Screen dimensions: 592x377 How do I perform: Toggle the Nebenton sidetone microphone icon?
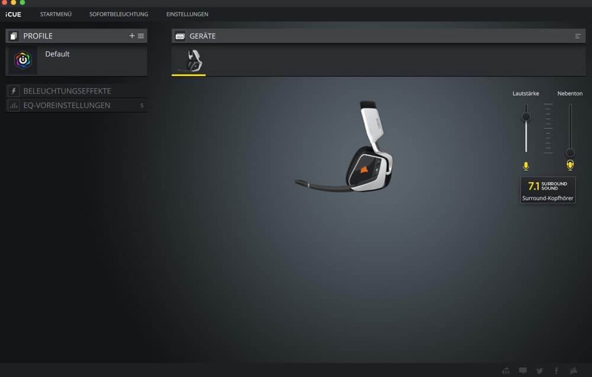570,165
